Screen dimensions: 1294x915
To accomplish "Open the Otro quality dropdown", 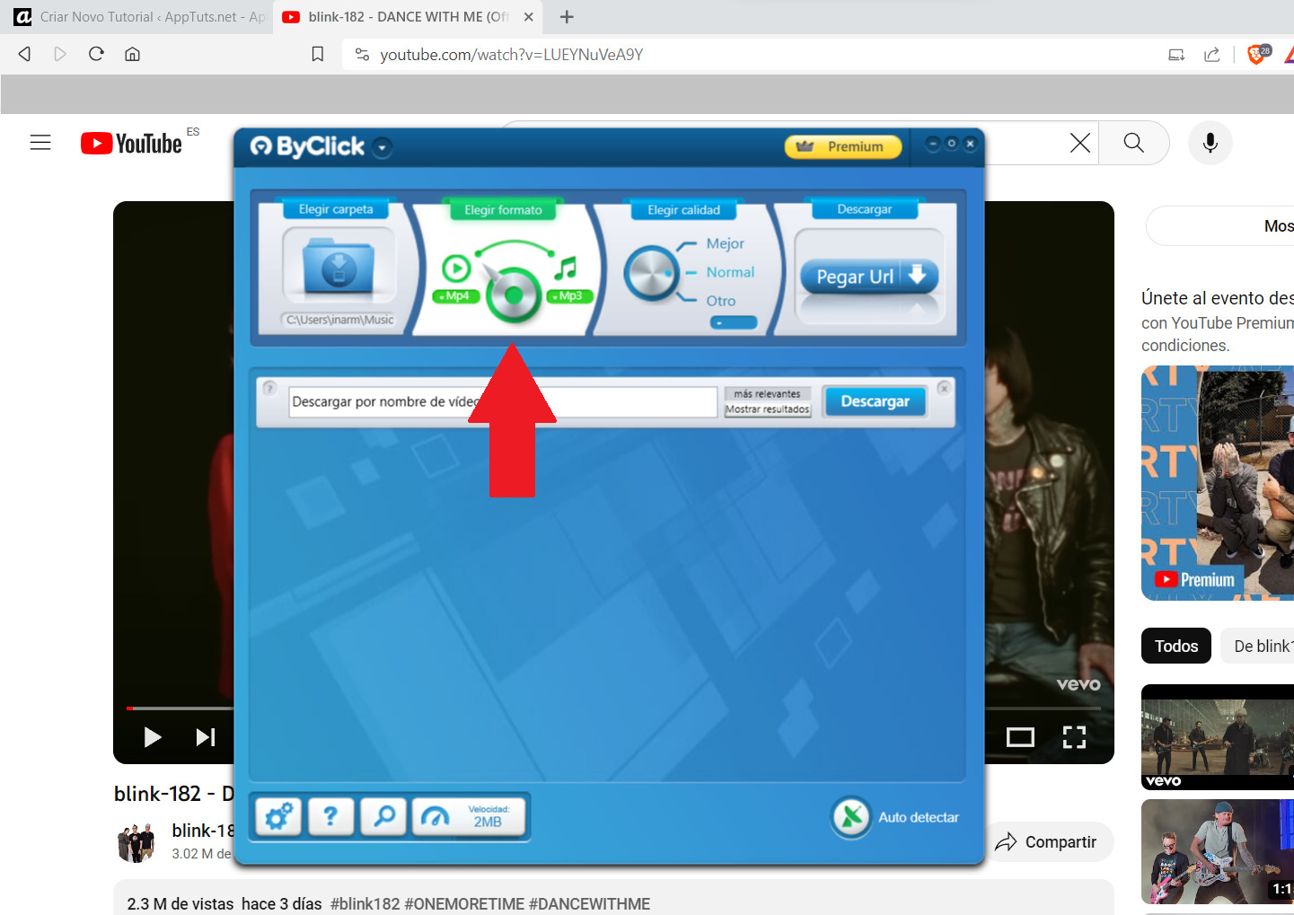I will 734,322.
